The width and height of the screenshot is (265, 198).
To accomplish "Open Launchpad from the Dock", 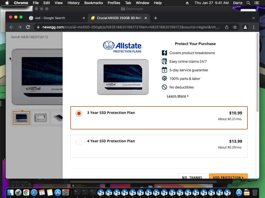I will point(18,192).
